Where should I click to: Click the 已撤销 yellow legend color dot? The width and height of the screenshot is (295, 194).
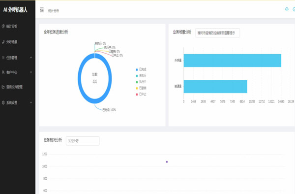point(137,88)
